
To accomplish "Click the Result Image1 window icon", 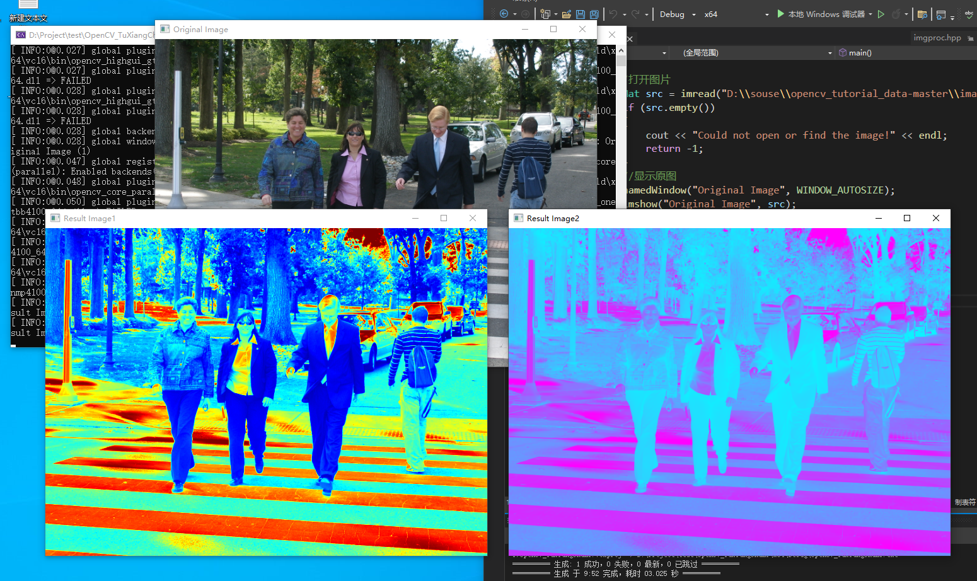I will [x=55, y=218].
